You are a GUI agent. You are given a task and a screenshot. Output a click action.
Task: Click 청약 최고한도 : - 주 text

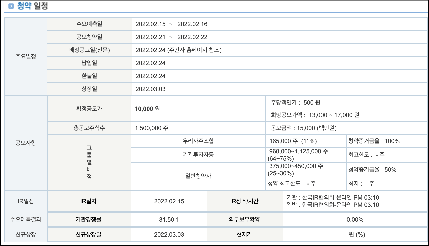tap(292, 184)
